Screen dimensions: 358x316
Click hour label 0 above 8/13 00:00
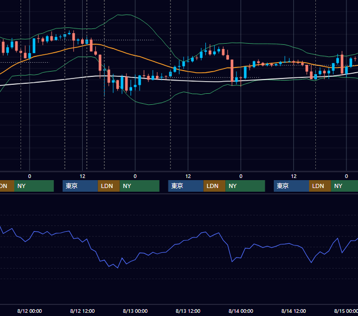tap(135, 176)
